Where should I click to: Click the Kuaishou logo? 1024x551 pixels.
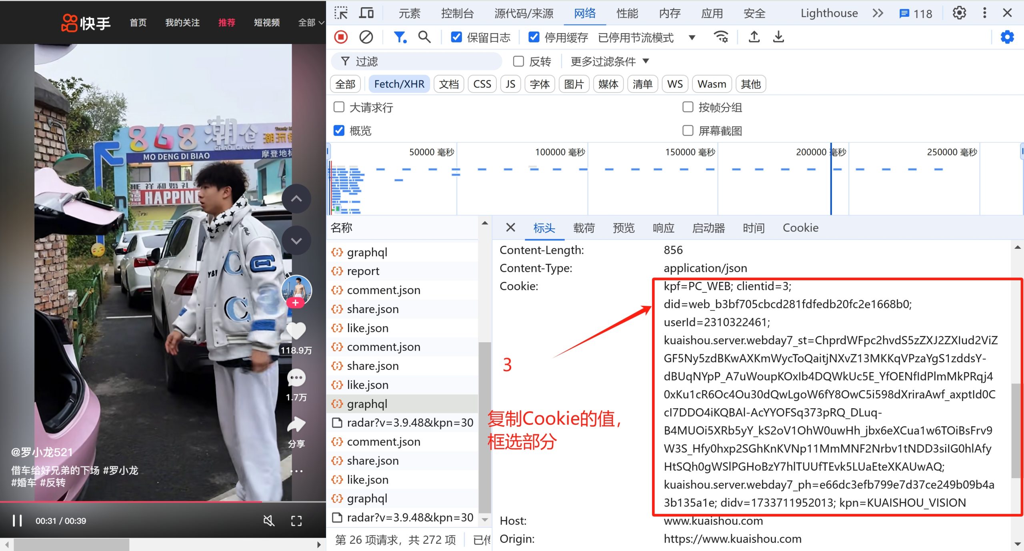point(86,23)
